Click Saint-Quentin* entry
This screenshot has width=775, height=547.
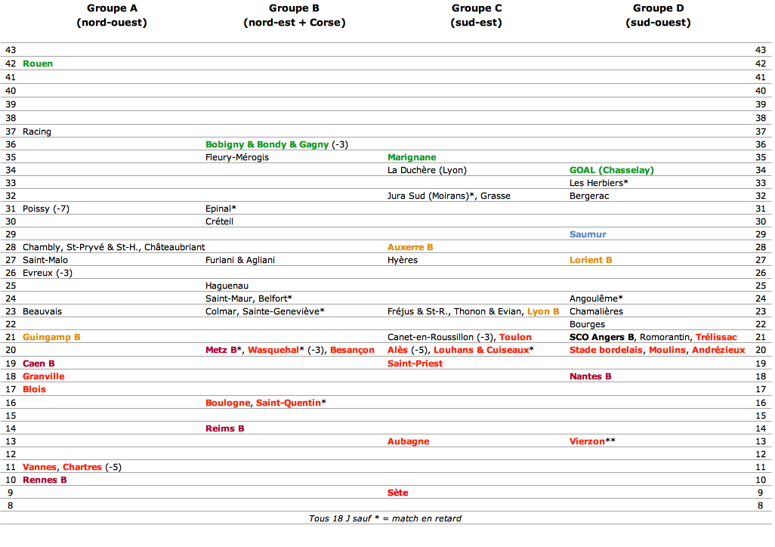[x=291, y=403]
